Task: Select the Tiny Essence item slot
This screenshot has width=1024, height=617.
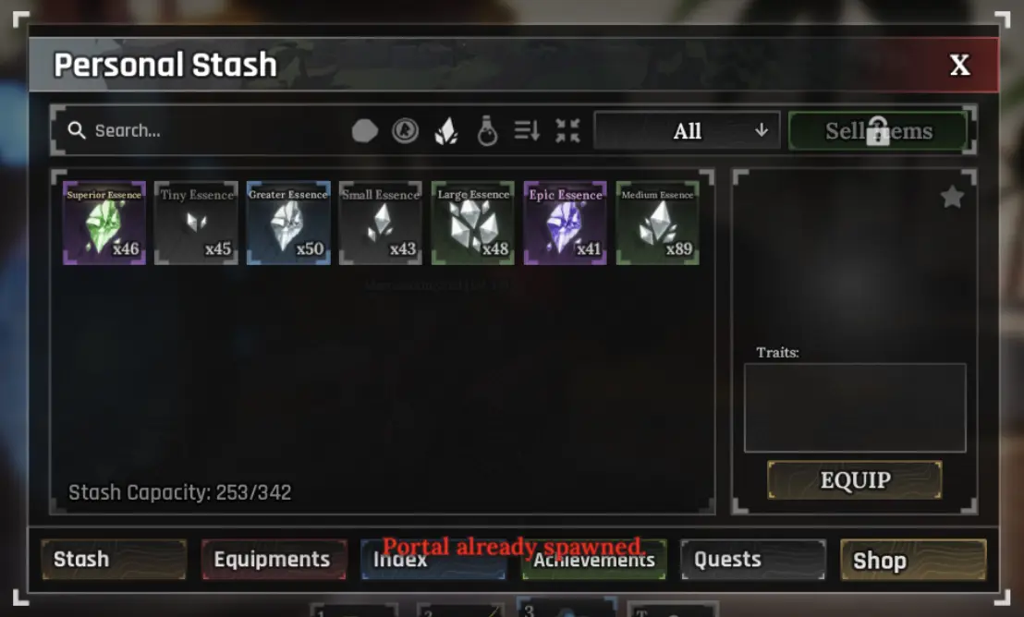Action: (x=196, y=223)
